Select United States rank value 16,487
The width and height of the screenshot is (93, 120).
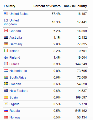click(x=82, y=14)
